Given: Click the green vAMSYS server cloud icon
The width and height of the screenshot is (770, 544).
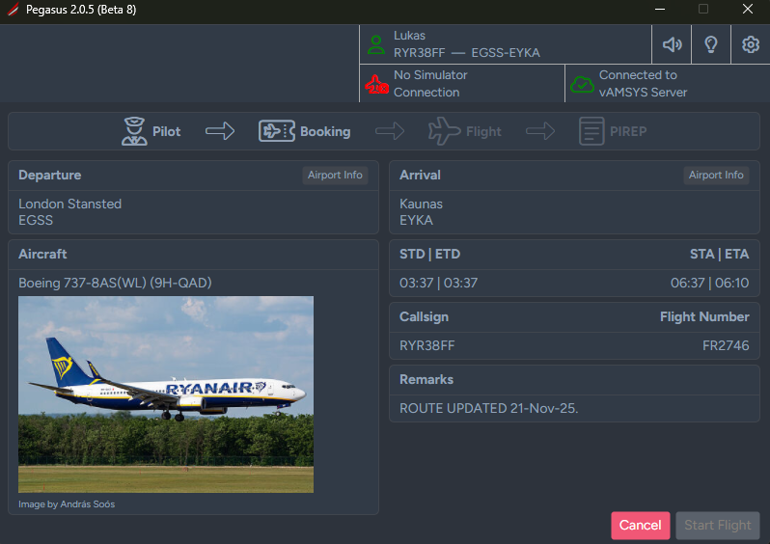Looking at the screenshot, I should pos(582,84).
